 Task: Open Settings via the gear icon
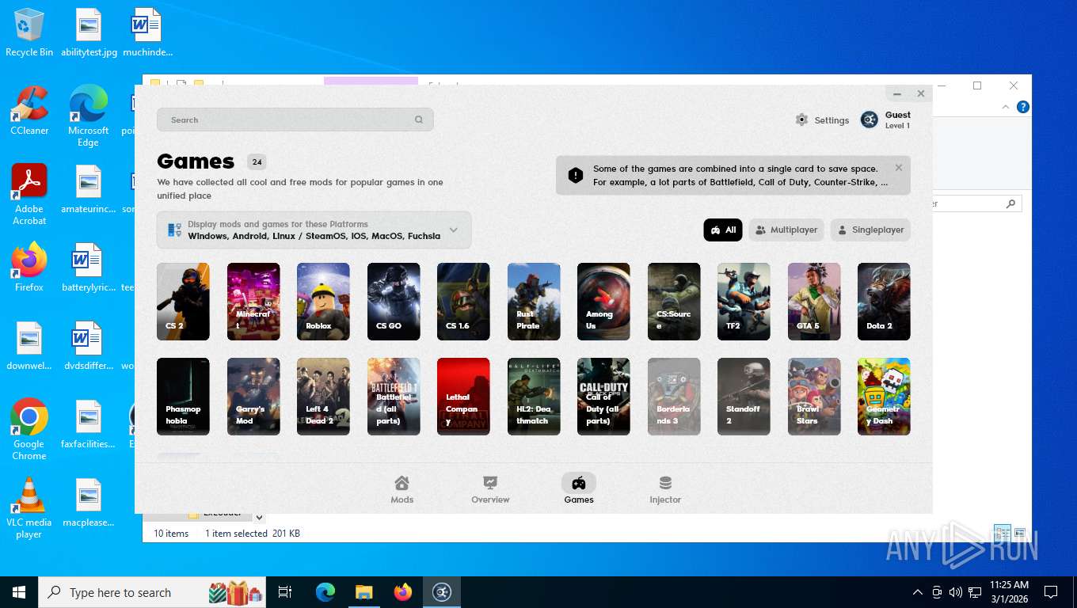click(801, 120)
